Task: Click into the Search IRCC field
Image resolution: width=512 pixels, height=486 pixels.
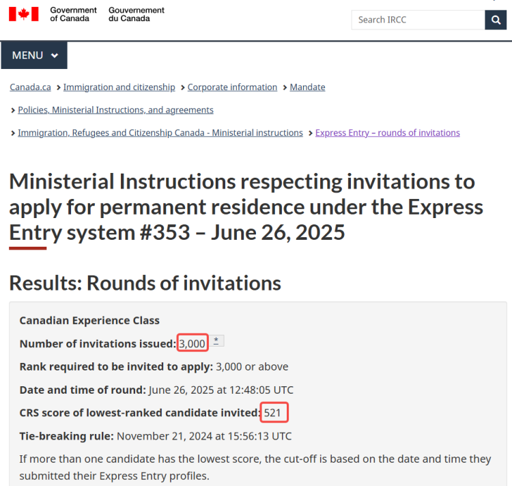Action: pos(418,20)
